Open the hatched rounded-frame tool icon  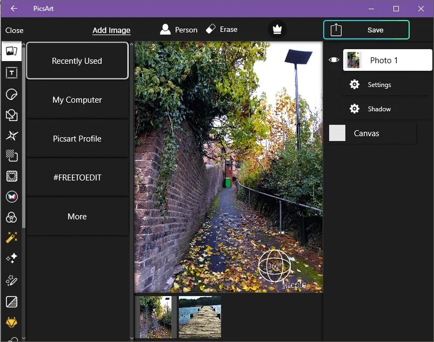(x=12, y=176)
